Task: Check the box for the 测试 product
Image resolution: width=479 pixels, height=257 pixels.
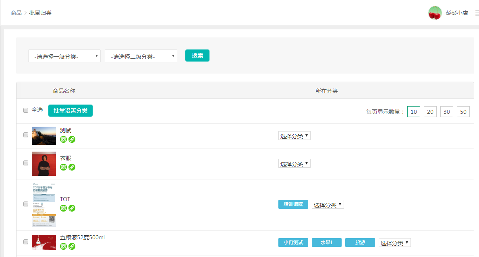Action: coord(26,135)
